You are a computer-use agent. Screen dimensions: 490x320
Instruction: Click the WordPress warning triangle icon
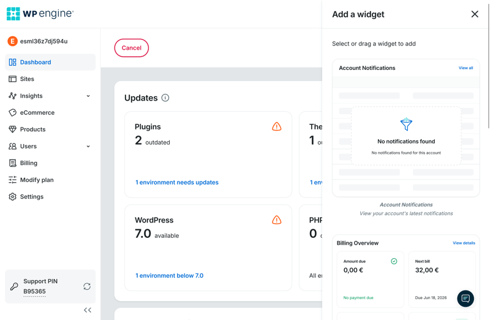(x=277, y=220)
